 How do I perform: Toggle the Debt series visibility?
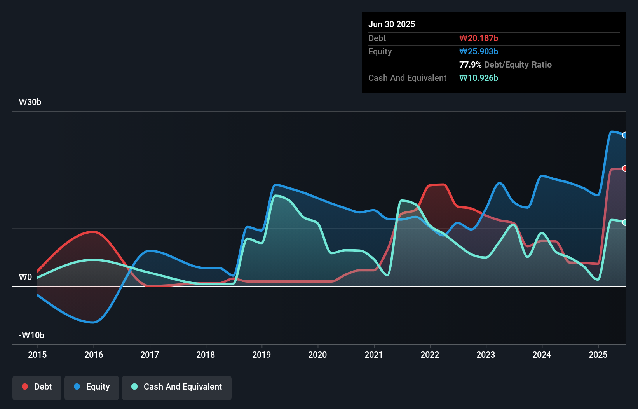tap(37, 387)
